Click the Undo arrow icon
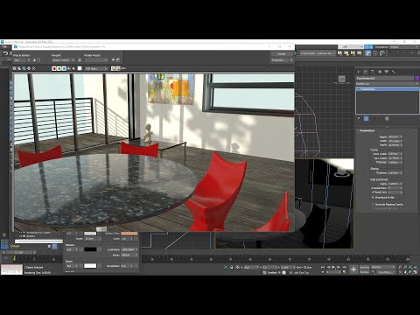Viewport: 420px width, 315px height. pos(5,53)
